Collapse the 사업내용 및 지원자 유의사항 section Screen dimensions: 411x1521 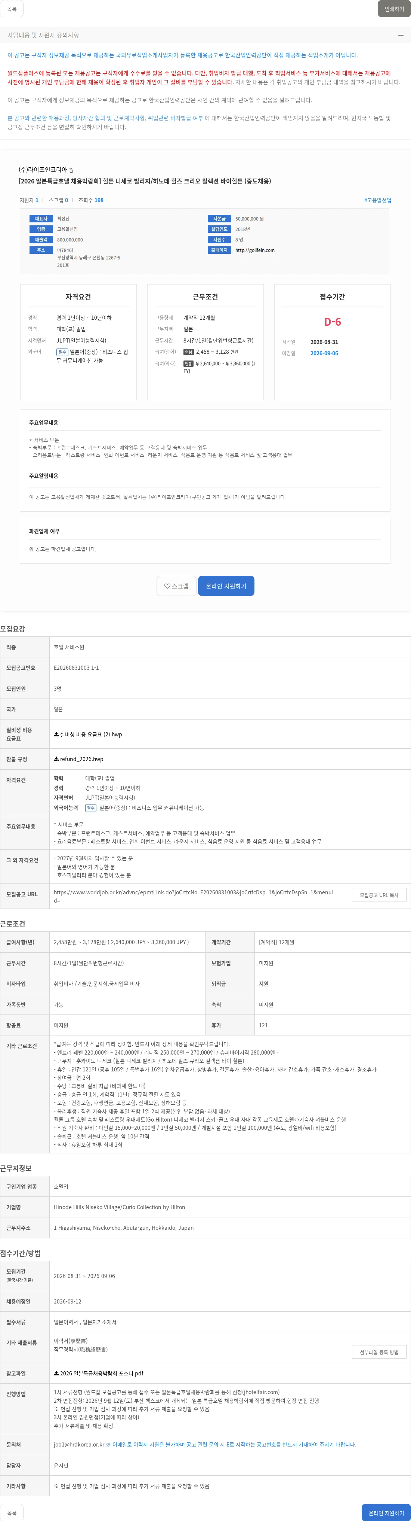click(x=401, y=36)
